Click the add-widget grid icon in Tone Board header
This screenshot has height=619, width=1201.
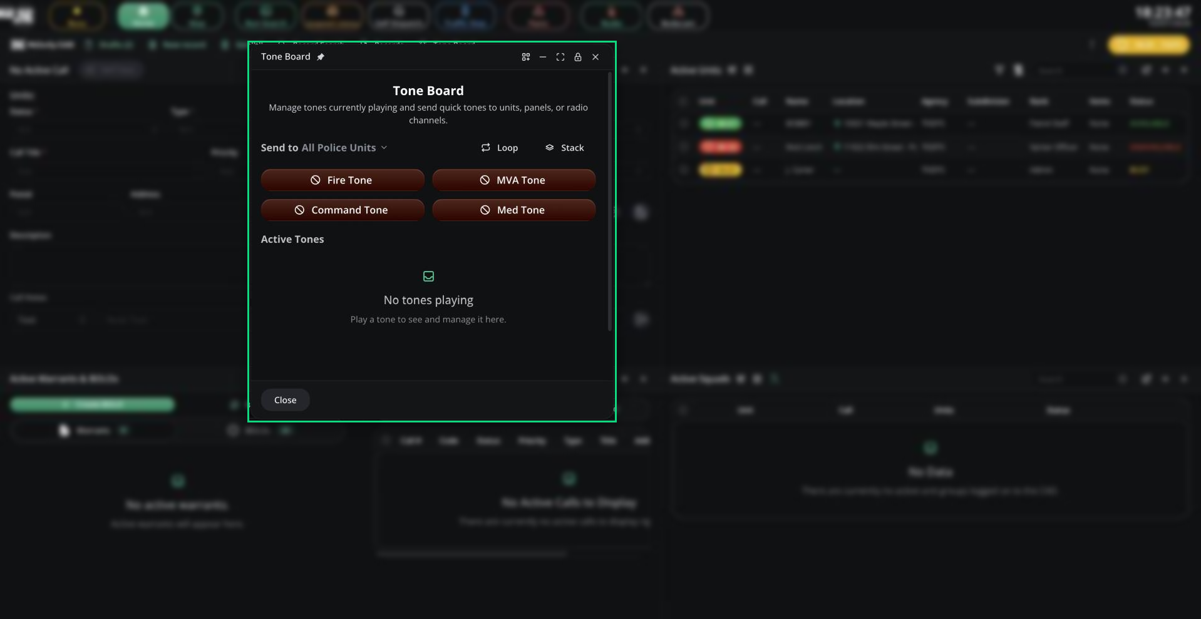(526, 57)
